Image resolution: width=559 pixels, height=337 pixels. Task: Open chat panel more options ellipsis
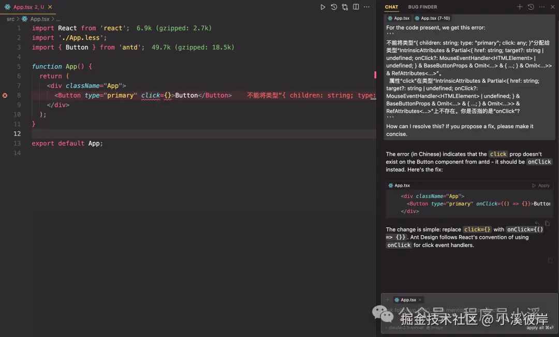[542, 7]
